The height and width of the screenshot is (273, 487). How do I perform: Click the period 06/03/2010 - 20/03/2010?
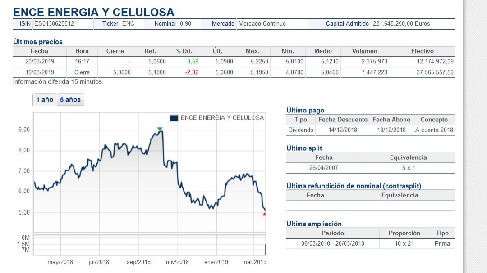333,243
